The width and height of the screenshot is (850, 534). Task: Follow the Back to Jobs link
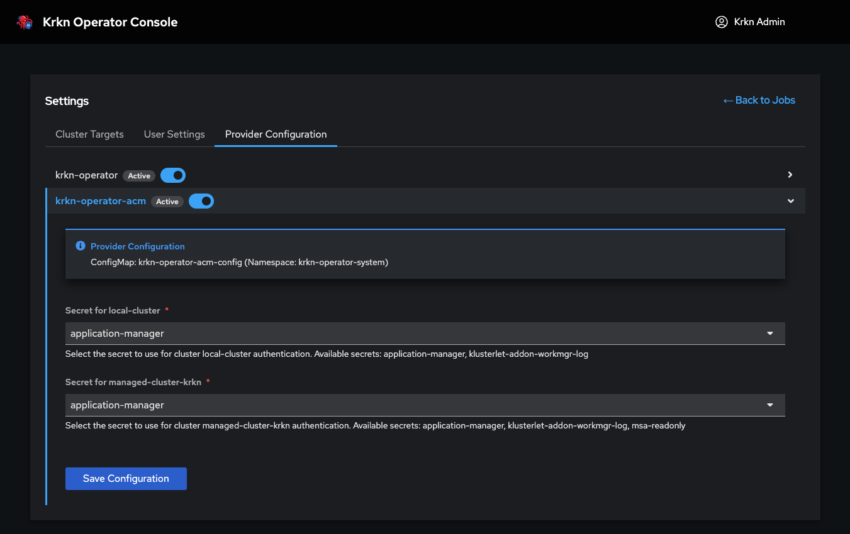coord(765,100)
